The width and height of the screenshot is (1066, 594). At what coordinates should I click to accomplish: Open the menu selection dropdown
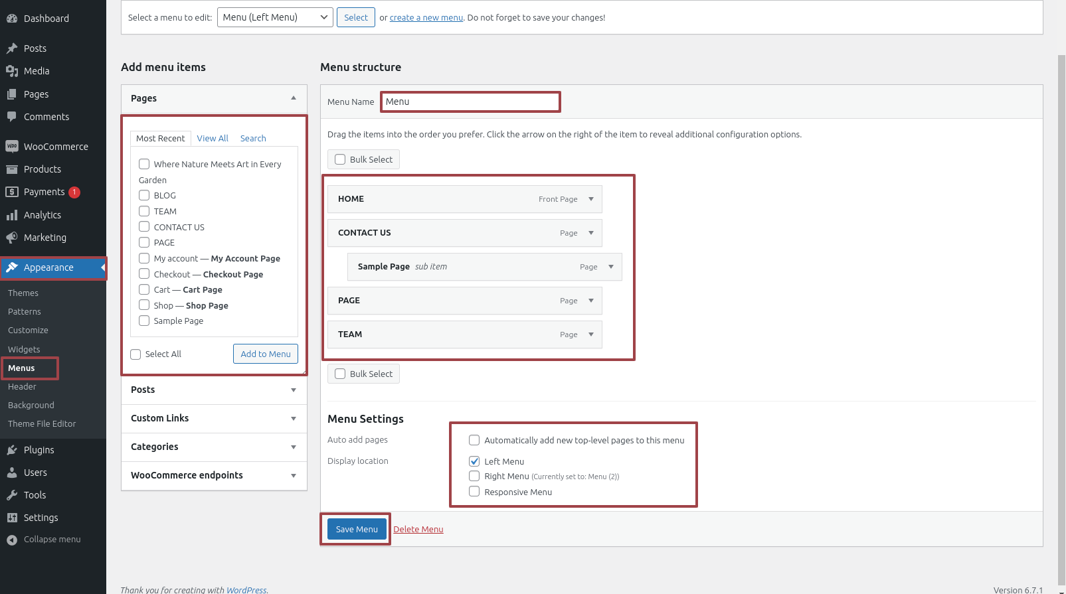point(275,17)
